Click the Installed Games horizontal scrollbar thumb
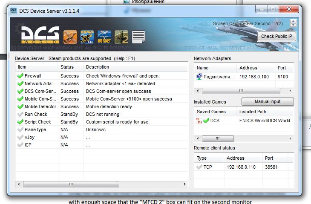This screenshot has width=311, height=204. point(218,138)
